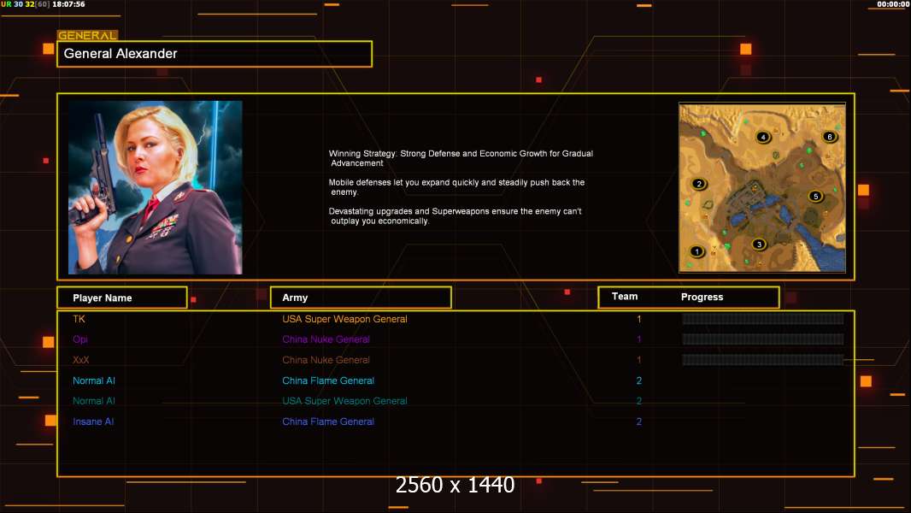Click Opi's China Nuke General army
The height and width of the screenshot is (513, 911).
click(326, 339)
